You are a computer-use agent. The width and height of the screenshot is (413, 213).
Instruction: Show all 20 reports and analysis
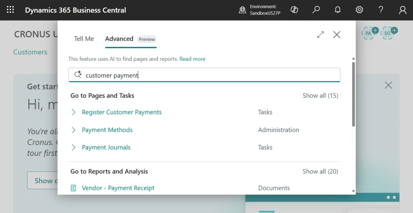(320, 171)
